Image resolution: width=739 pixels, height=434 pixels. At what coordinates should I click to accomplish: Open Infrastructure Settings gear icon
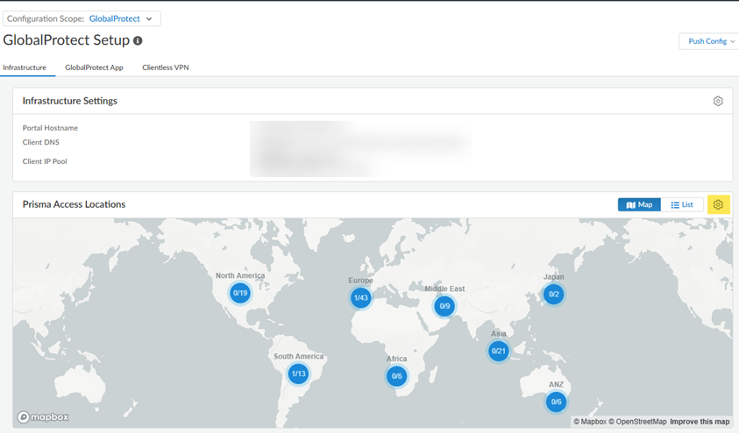point(718,101)
